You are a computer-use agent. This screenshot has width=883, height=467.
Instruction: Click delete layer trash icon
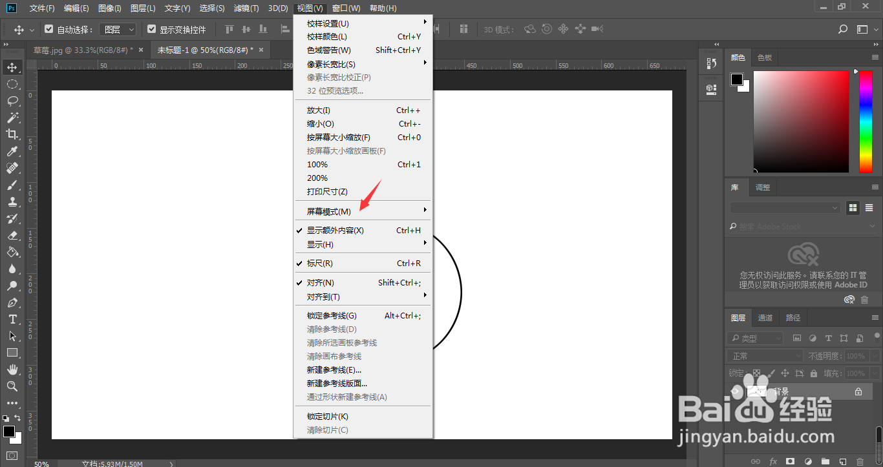859,461
